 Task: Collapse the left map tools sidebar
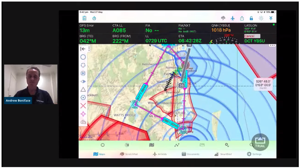tap(82, 49)
